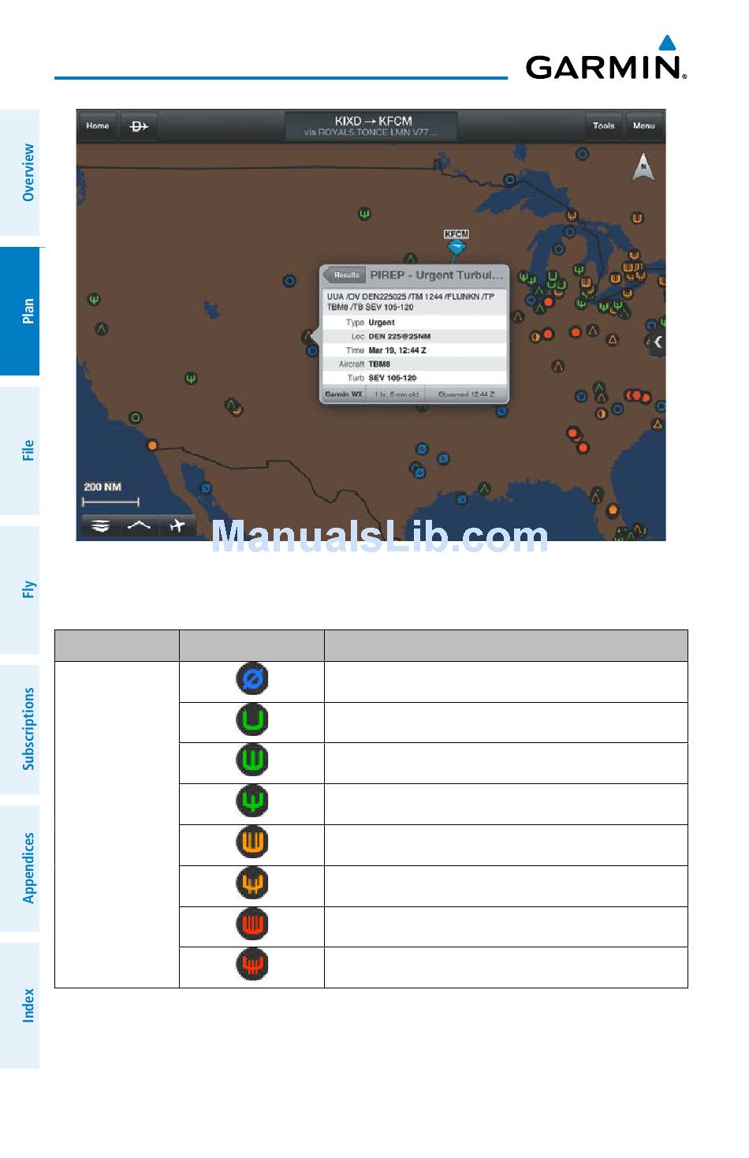Go back using the Results button

(345, 275)
